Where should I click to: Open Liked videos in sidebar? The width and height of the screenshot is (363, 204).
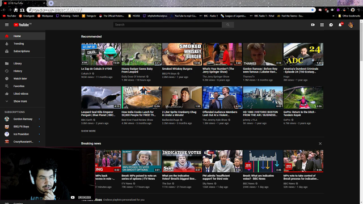coord(23,93)
